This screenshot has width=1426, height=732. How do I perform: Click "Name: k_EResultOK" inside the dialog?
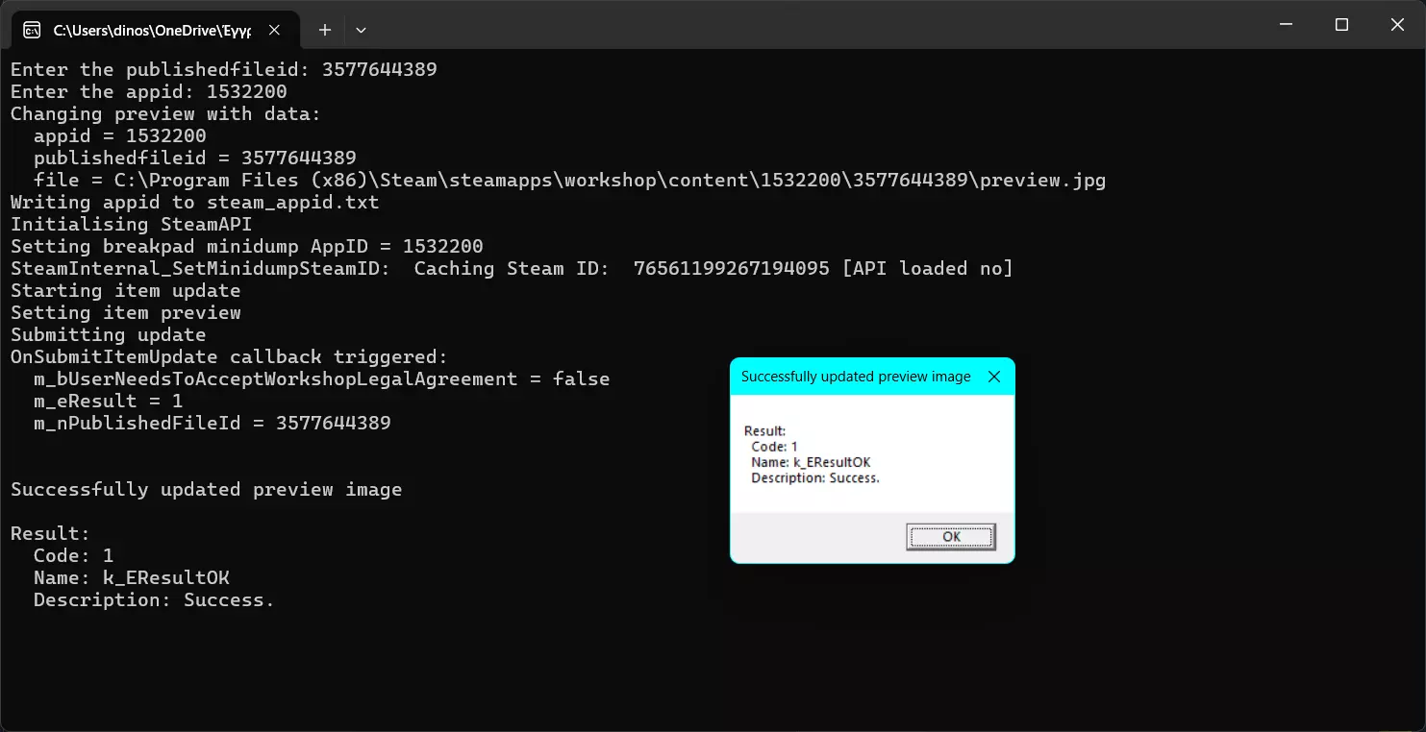(811, 462)
